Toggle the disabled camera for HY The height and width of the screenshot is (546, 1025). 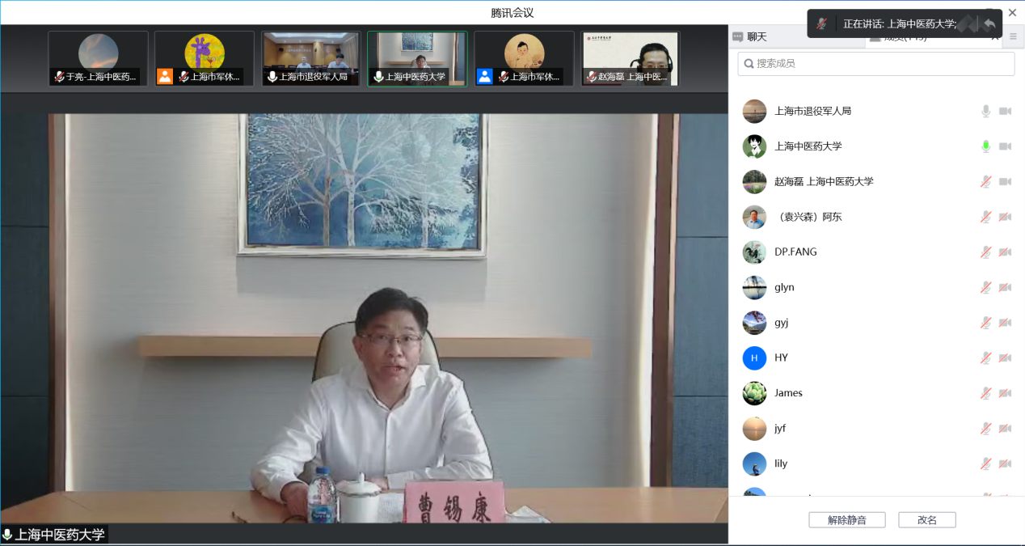click(1005, 358)
